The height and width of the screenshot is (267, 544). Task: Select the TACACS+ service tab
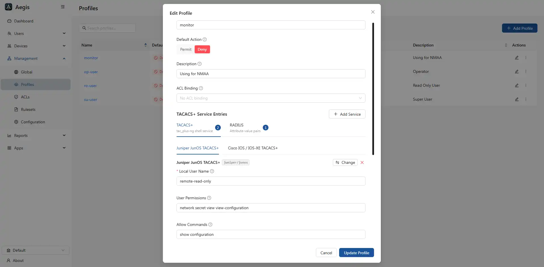pyautogui.click(x=199, y=128)
